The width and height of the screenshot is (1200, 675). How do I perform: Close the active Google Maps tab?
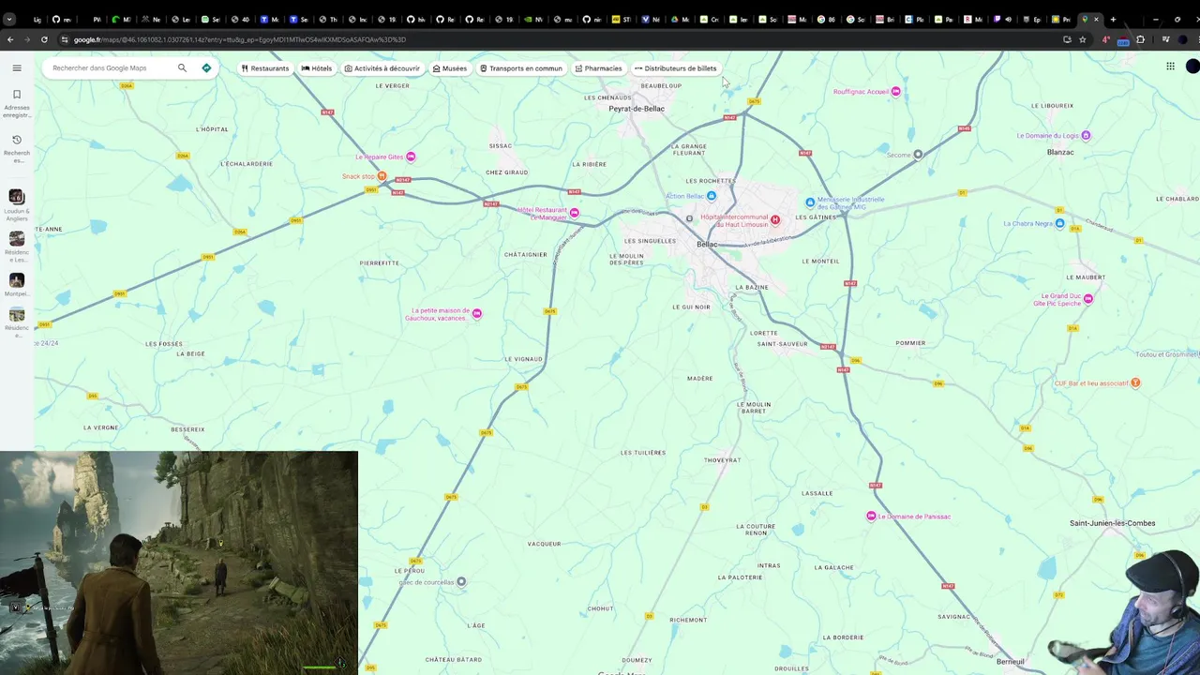(x=1096, y=19)
